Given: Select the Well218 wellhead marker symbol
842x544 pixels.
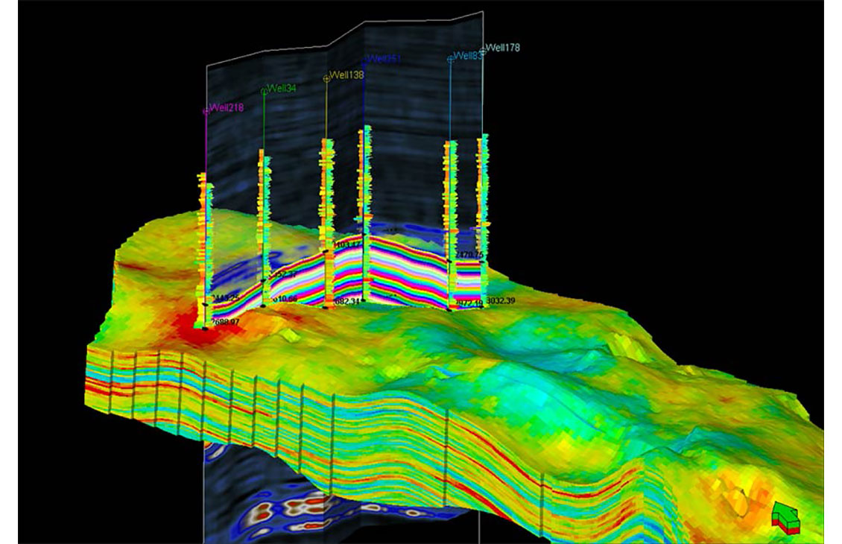Looking at the screenshot, I should 206,111.
